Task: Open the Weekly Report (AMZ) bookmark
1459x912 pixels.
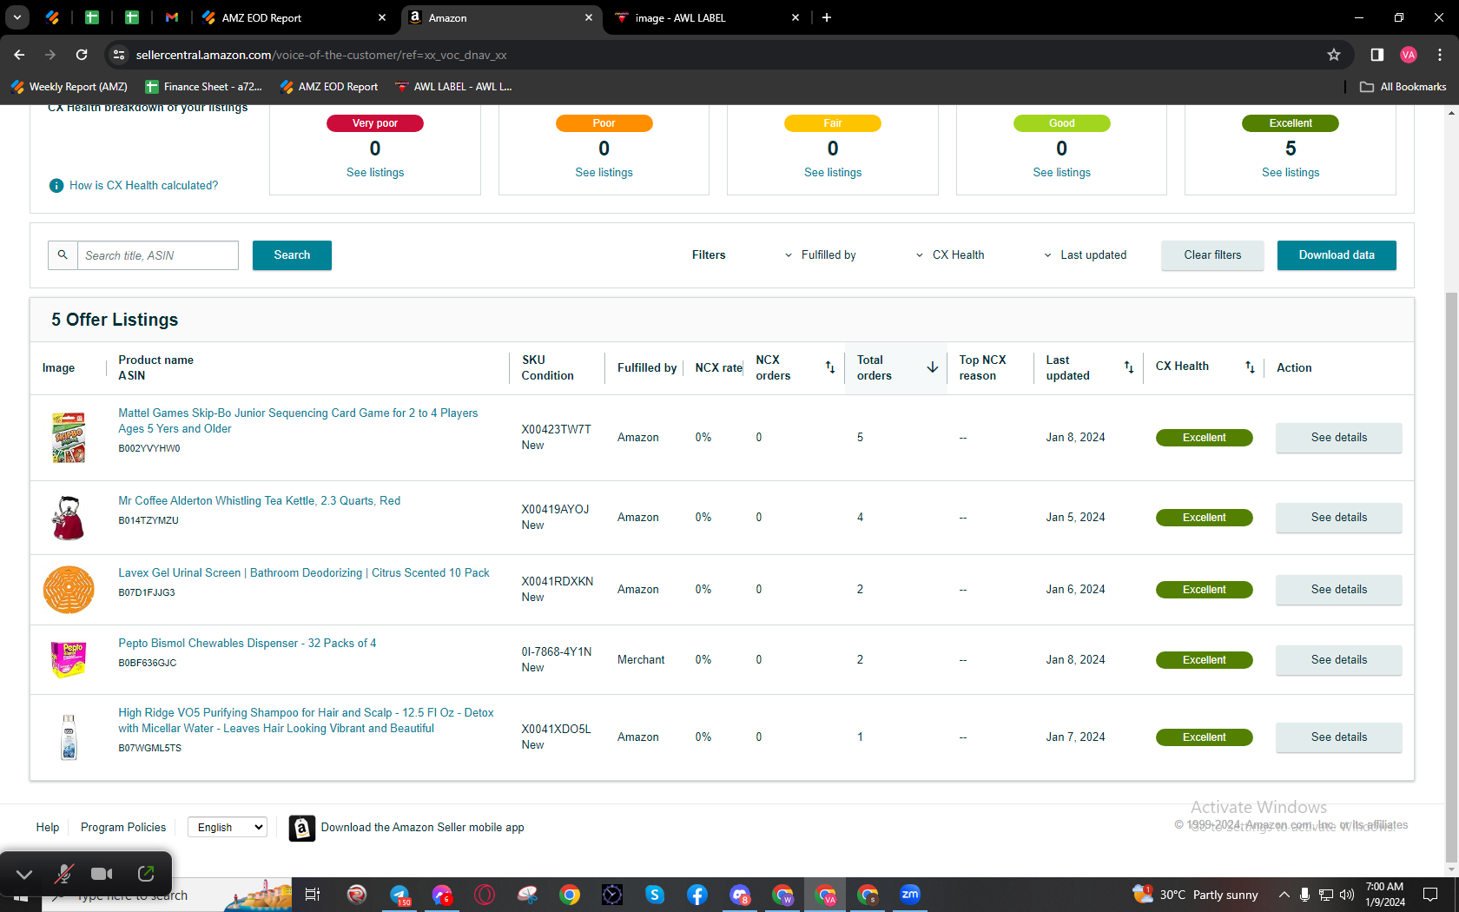Action: pos(69,87)
